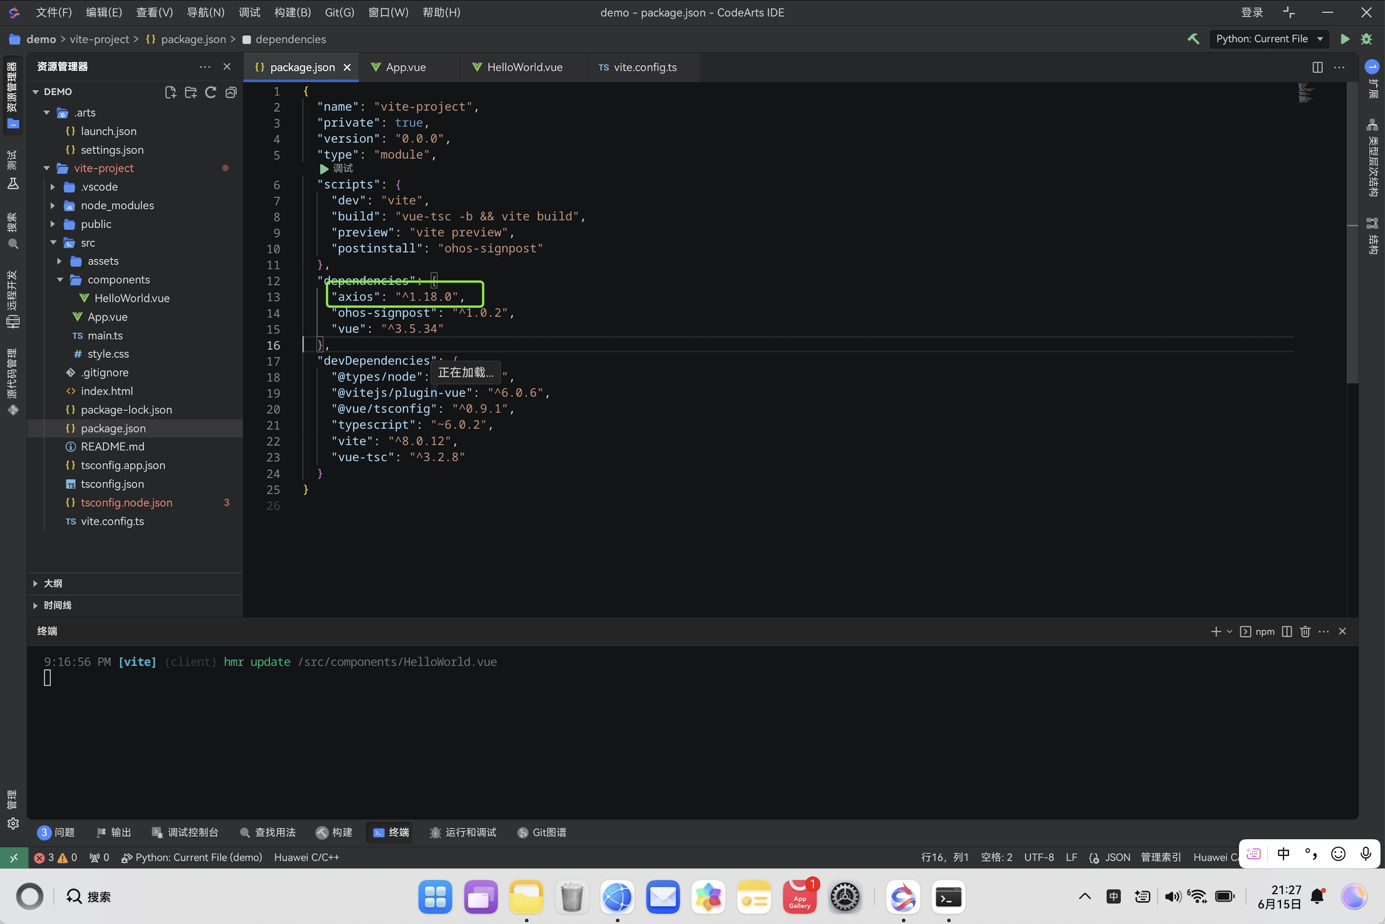The width and height of the screenshot is (1385, 924).
Task: Change language mode via JSON status item
Action: (x=1117, y=857)
